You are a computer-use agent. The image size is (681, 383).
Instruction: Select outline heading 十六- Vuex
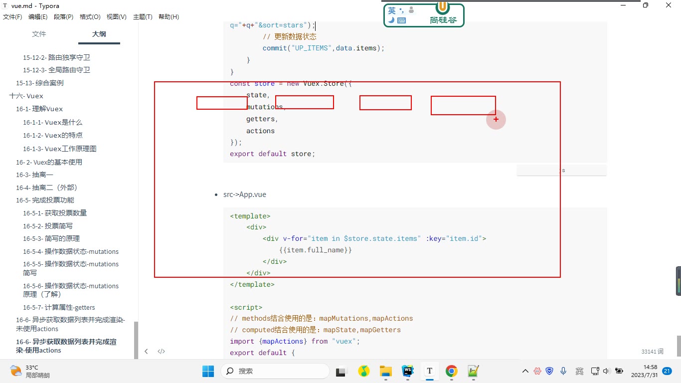tap(26, 96)
